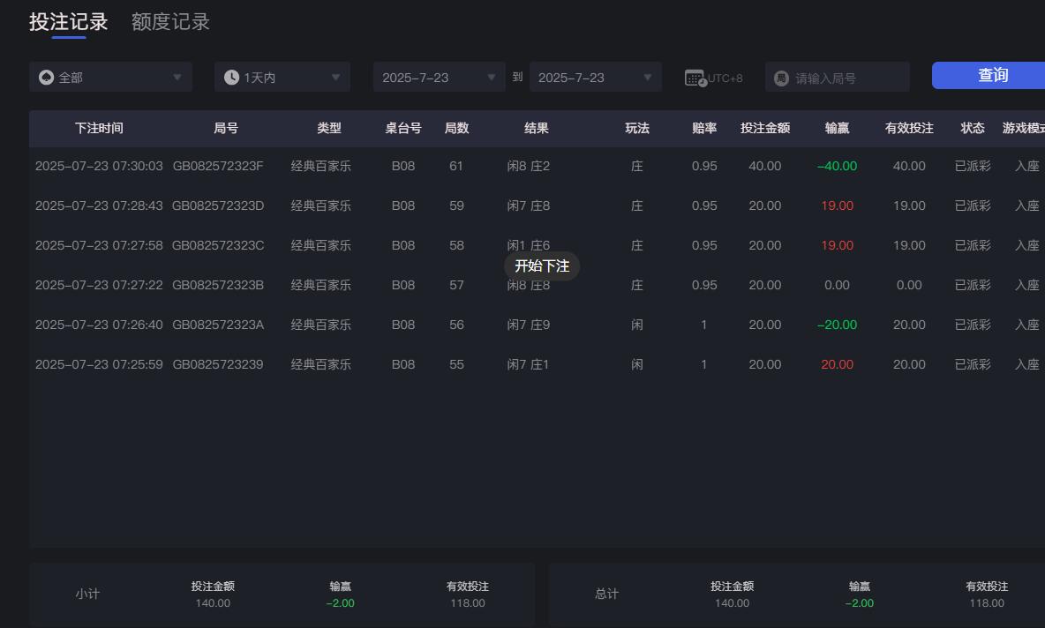The width and height of the screenshot is (1045, 628).
Task: Click the 小计 subtotal 输赢 value -2.00
Action: (x=340, y=603)
